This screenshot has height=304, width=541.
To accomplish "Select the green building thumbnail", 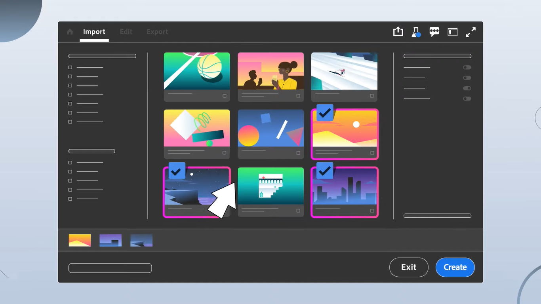I will 270,186.
